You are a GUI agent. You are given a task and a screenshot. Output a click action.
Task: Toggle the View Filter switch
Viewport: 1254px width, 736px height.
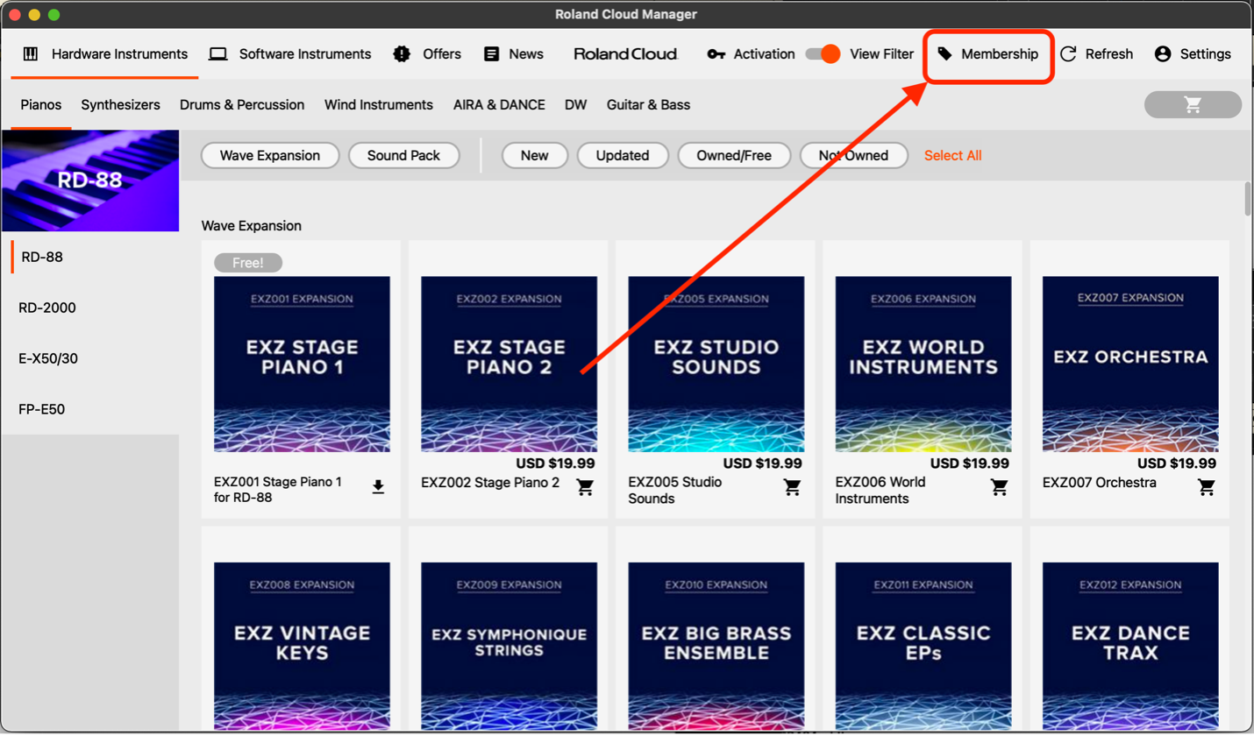pyautogui.click(x=823, y=54)
